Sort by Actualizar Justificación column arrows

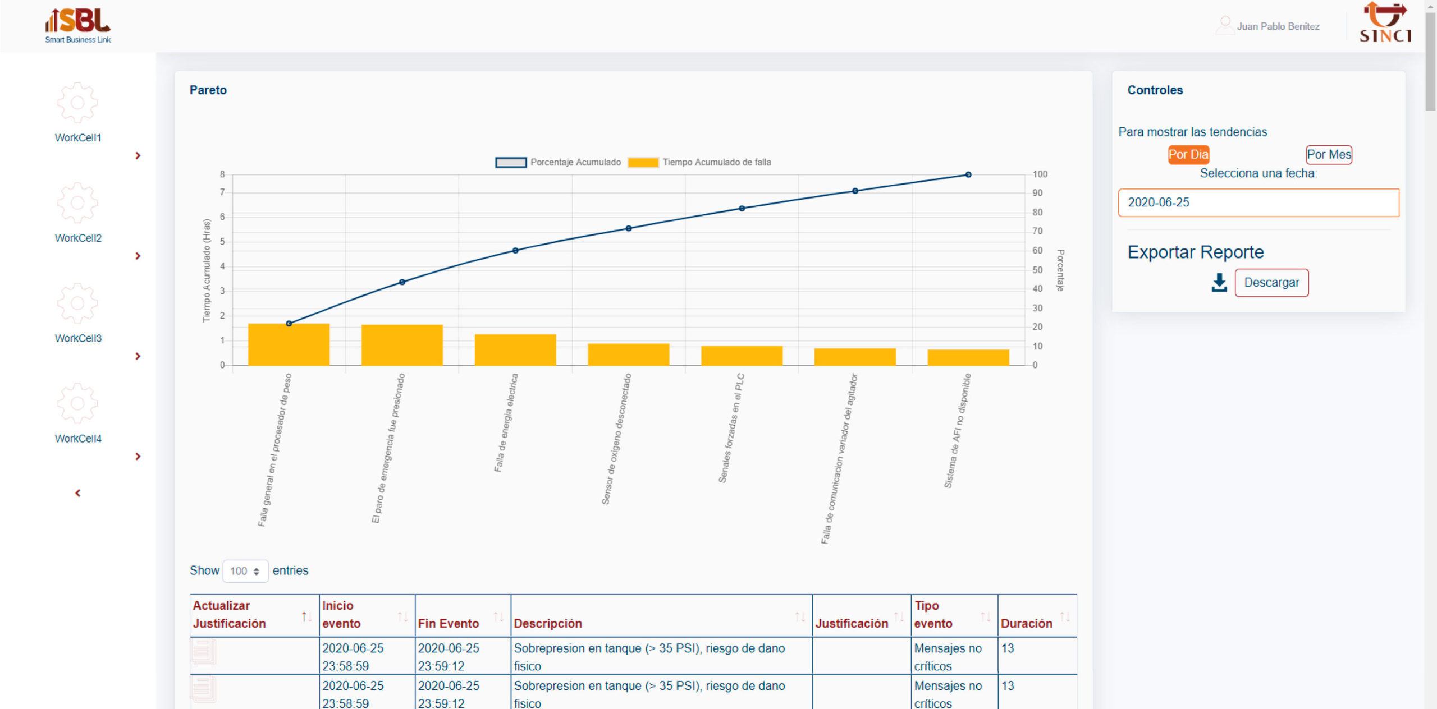[x=306, y=617]
